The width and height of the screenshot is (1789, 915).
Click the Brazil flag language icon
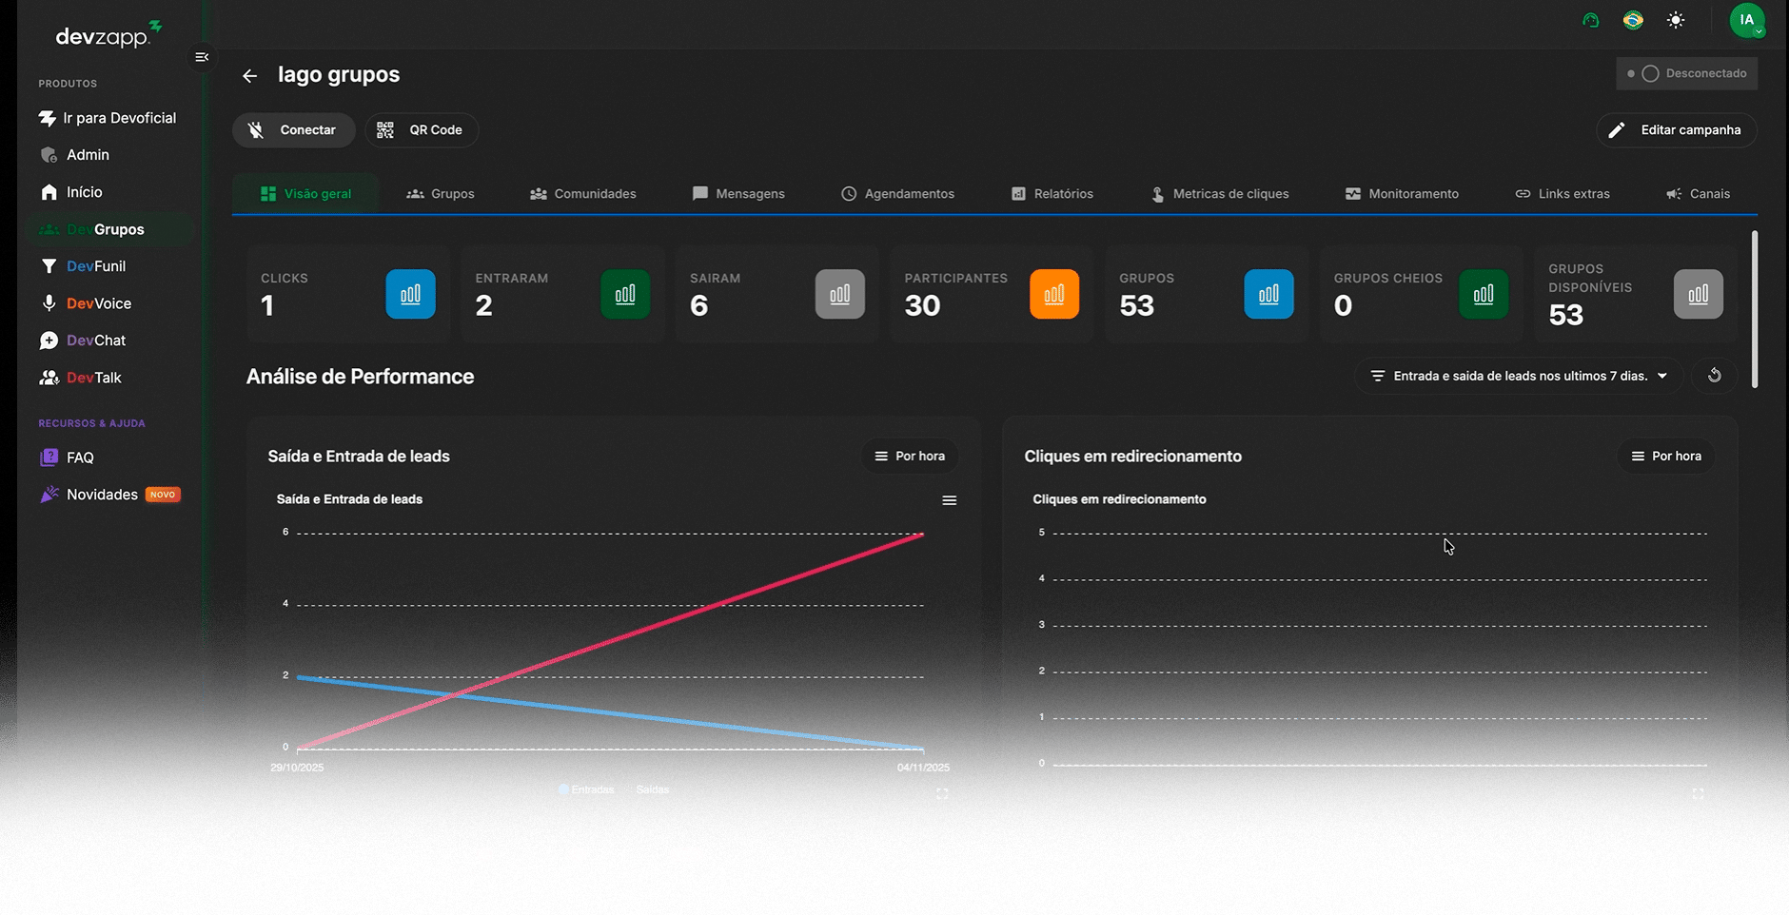[1633, 20]
